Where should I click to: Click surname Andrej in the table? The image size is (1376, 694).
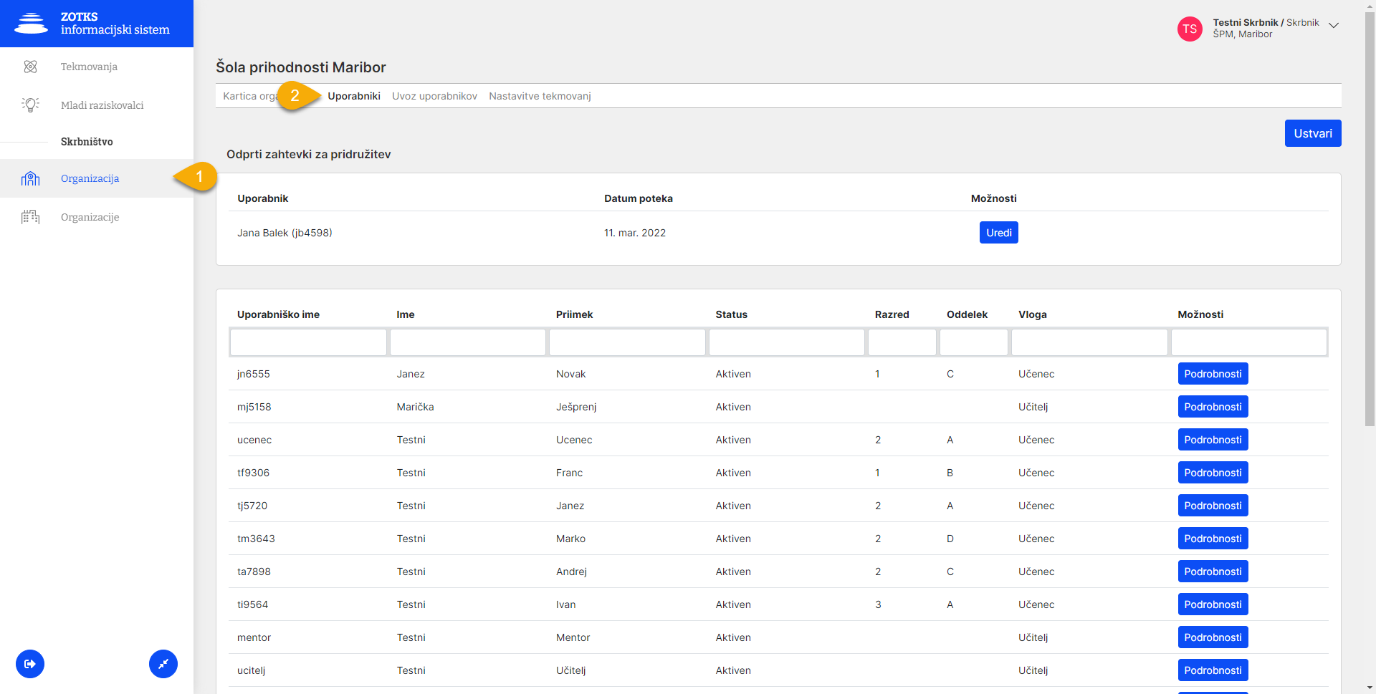click(x=571, y=572)
